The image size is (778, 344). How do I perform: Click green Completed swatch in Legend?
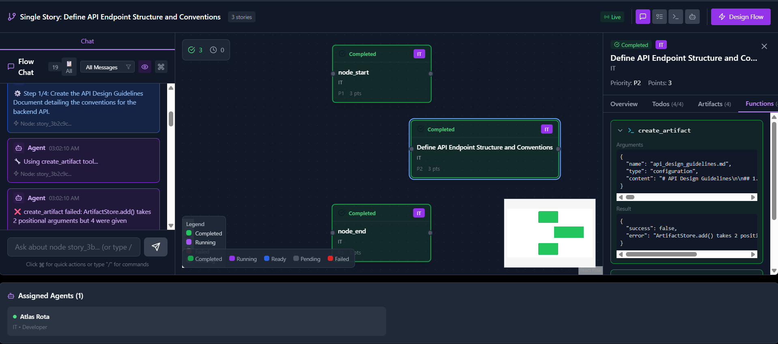click(189, 233)
